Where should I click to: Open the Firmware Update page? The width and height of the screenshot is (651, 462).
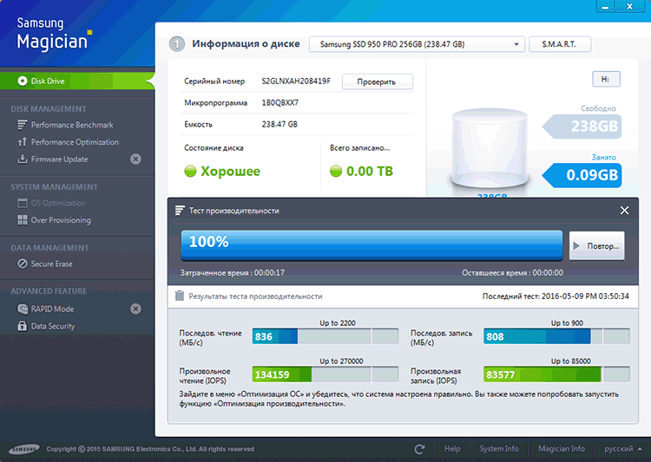[59, 159]
